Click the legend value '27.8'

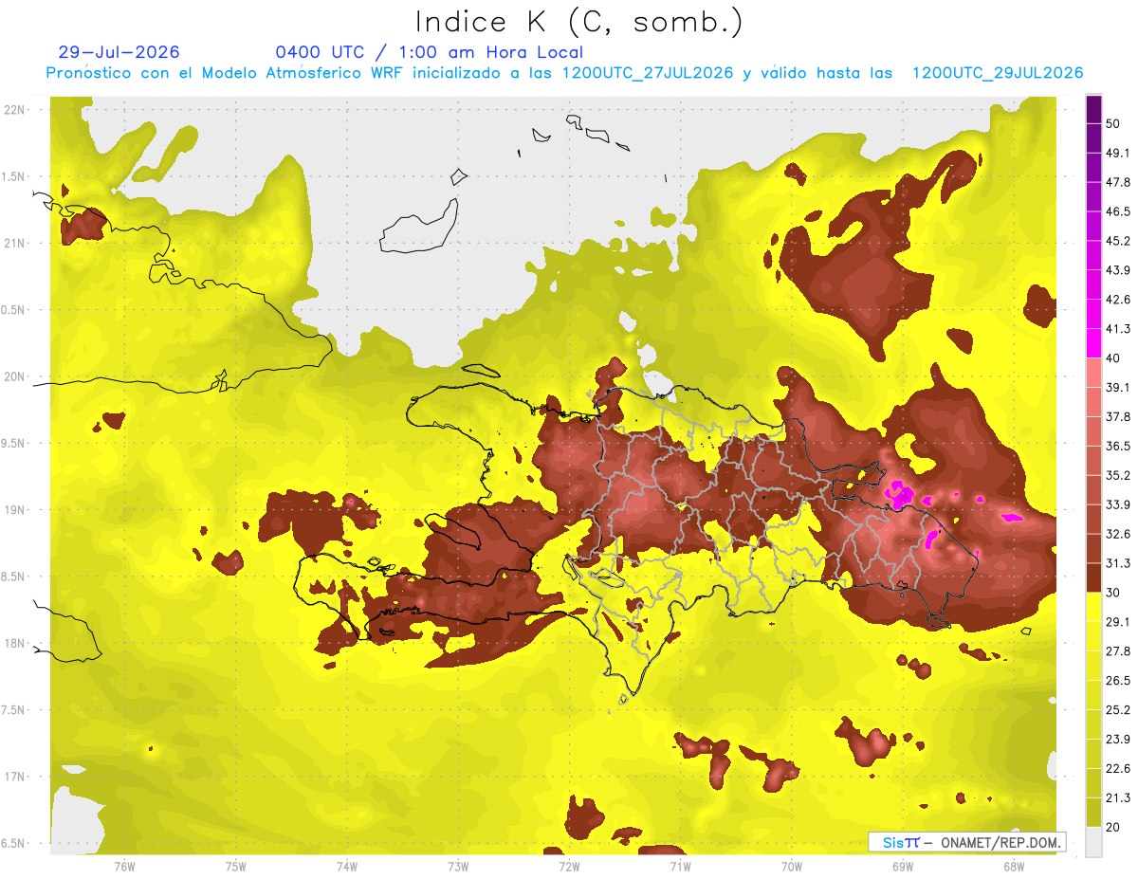coord(1118,651)
